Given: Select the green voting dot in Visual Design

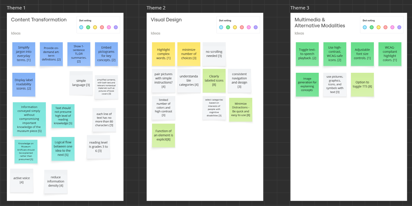Looking at the screenshot, I should click(228, 27).
